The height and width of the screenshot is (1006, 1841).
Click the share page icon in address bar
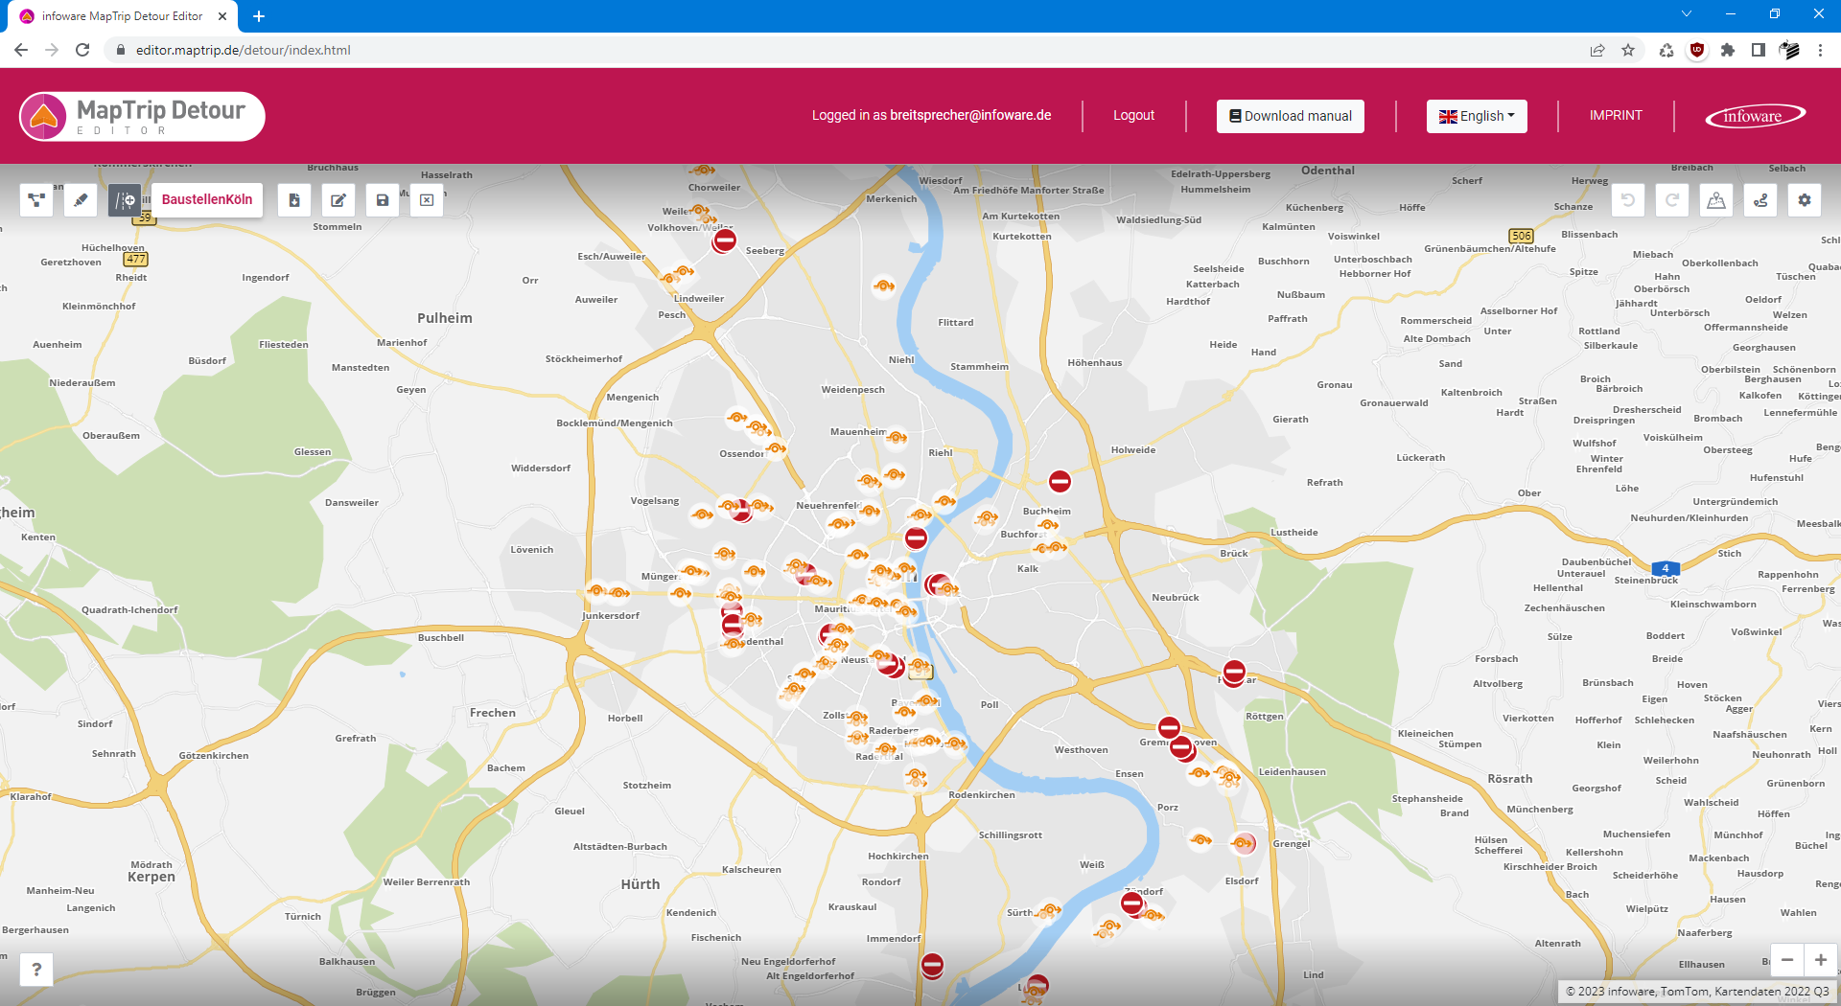click(x=1597, y=50)
